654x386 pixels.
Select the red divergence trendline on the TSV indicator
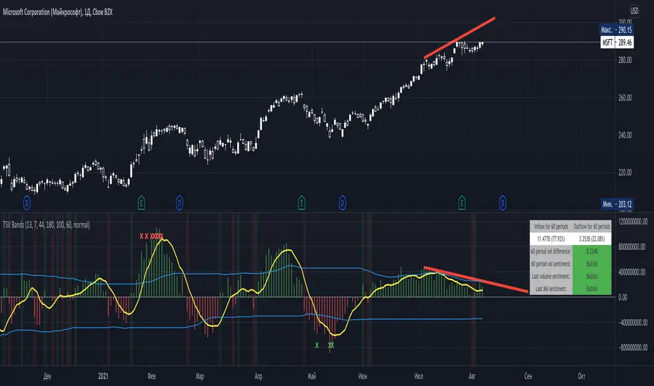(476, 279)
